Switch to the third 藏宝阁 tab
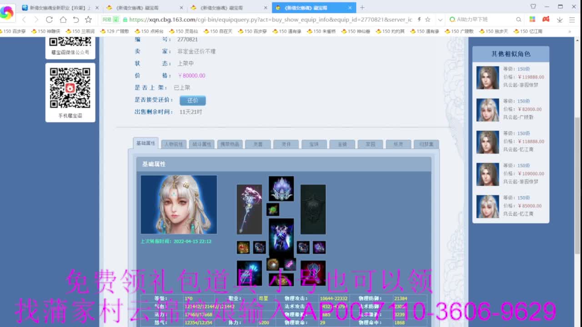Image resolution: width=582 pixels, height=327 pixels. coord(229,8)
